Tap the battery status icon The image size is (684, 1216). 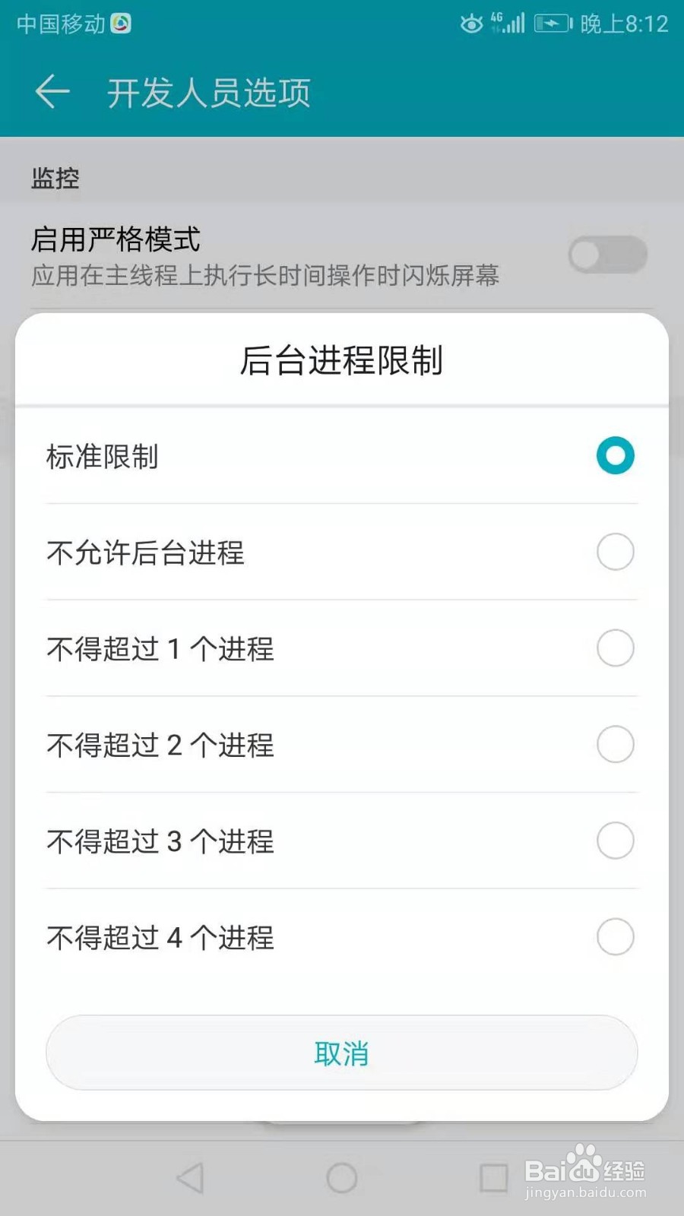pos(553,24)
